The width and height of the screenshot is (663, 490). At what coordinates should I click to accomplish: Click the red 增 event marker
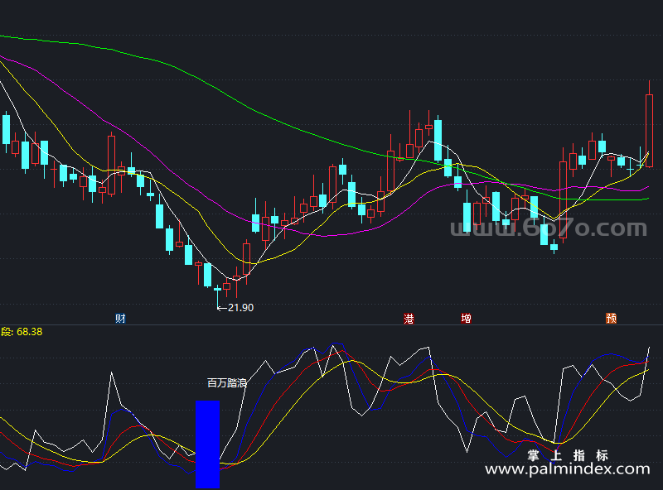(466, 319)
